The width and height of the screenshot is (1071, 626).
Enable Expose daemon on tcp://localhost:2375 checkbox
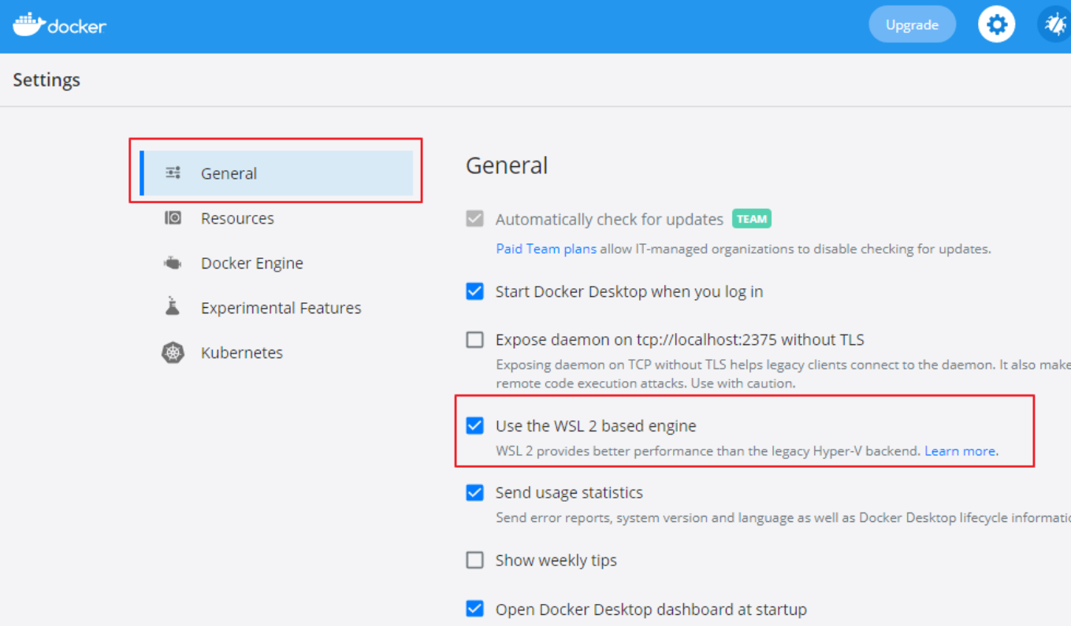click(x=474, y=339)
